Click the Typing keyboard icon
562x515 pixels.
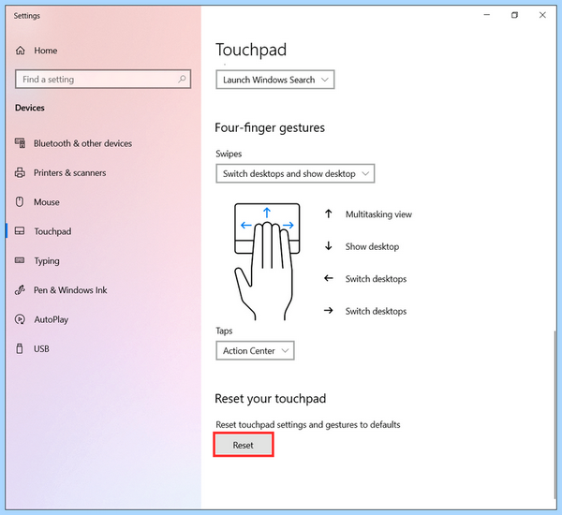20,260
